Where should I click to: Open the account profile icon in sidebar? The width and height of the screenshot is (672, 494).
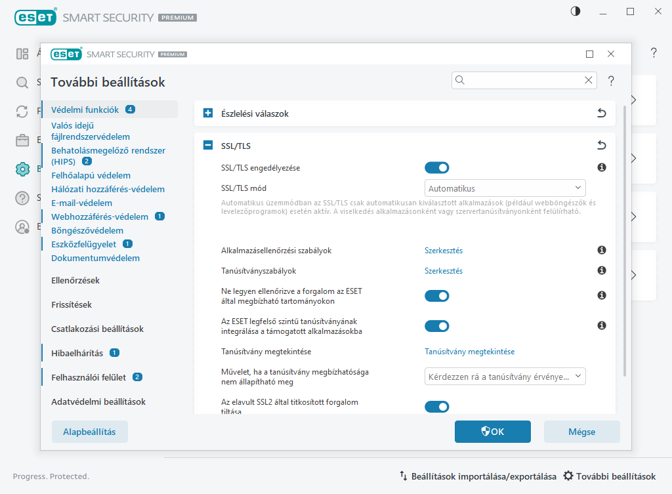pyautogui.click(x=22, y=227)
